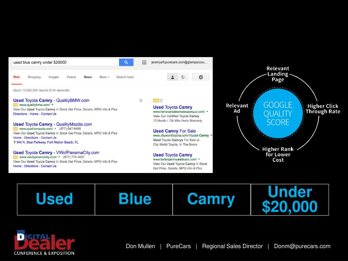The width and height of the screenshot is (348, 261).
Task: Click the Ad badge under QualityBMW.com
Action: (15, 105)
